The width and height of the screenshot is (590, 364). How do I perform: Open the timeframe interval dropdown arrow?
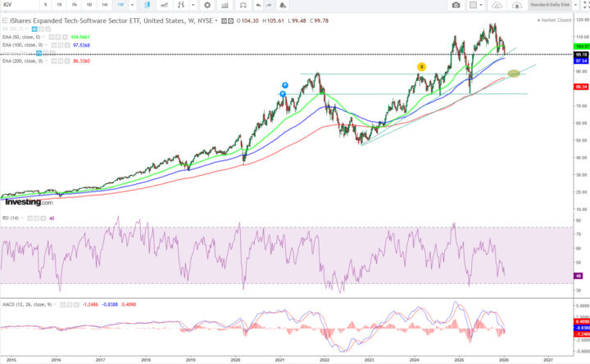(132, 5)
